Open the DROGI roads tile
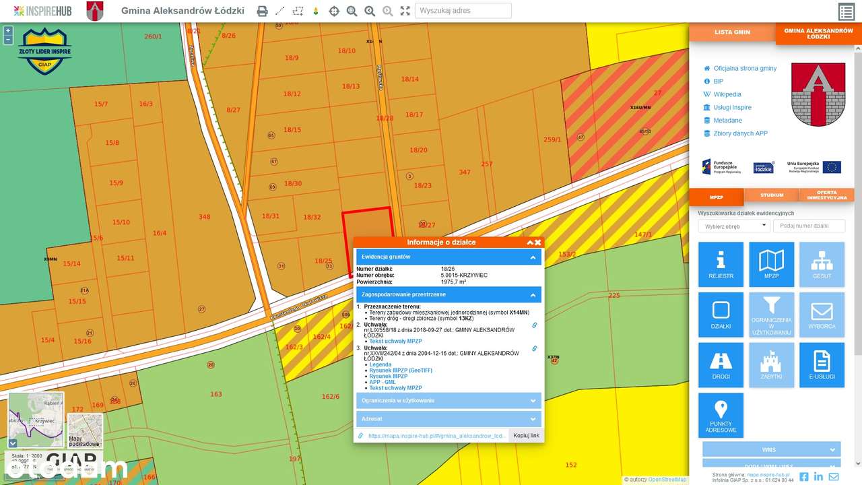This screenshot has height=485, width=862. tap(721, 364)
